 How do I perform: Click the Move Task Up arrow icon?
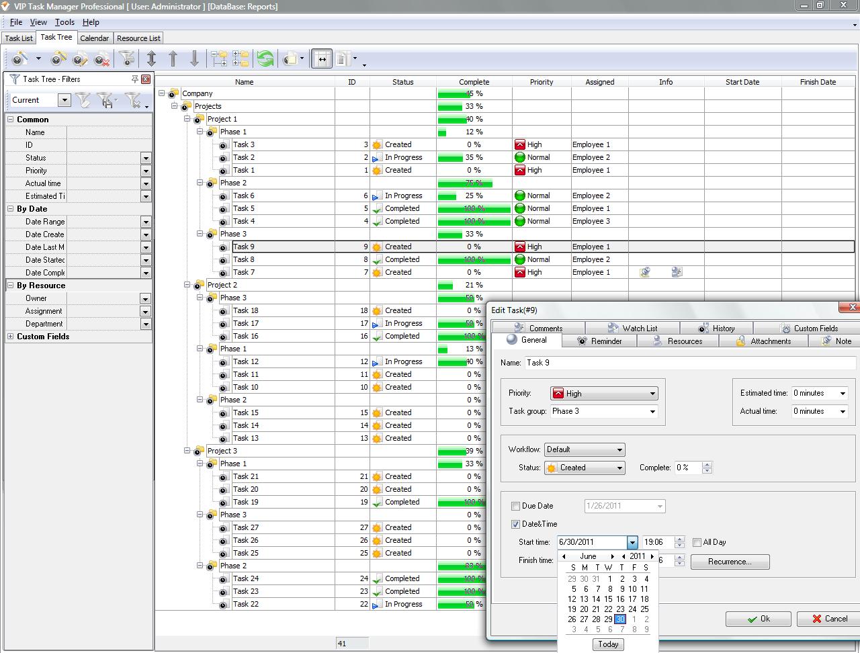pos(173,59)
